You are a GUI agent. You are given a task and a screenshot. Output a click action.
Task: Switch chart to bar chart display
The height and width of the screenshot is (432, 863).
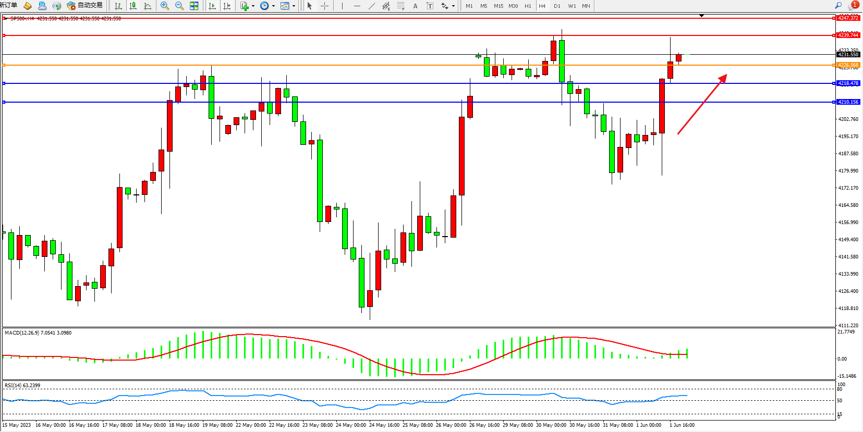pos(118,6)
